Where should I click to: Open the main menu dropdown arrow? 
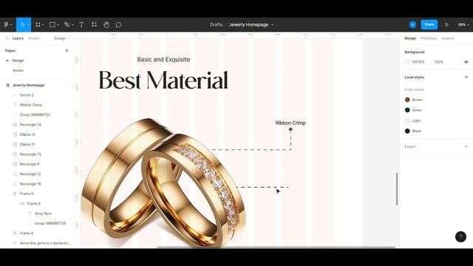click(11, 25)
